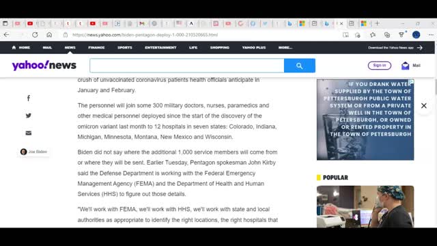Click the Sign in button
The width and height of the screenshot is (437, 246).
click(x=380, y=66)
